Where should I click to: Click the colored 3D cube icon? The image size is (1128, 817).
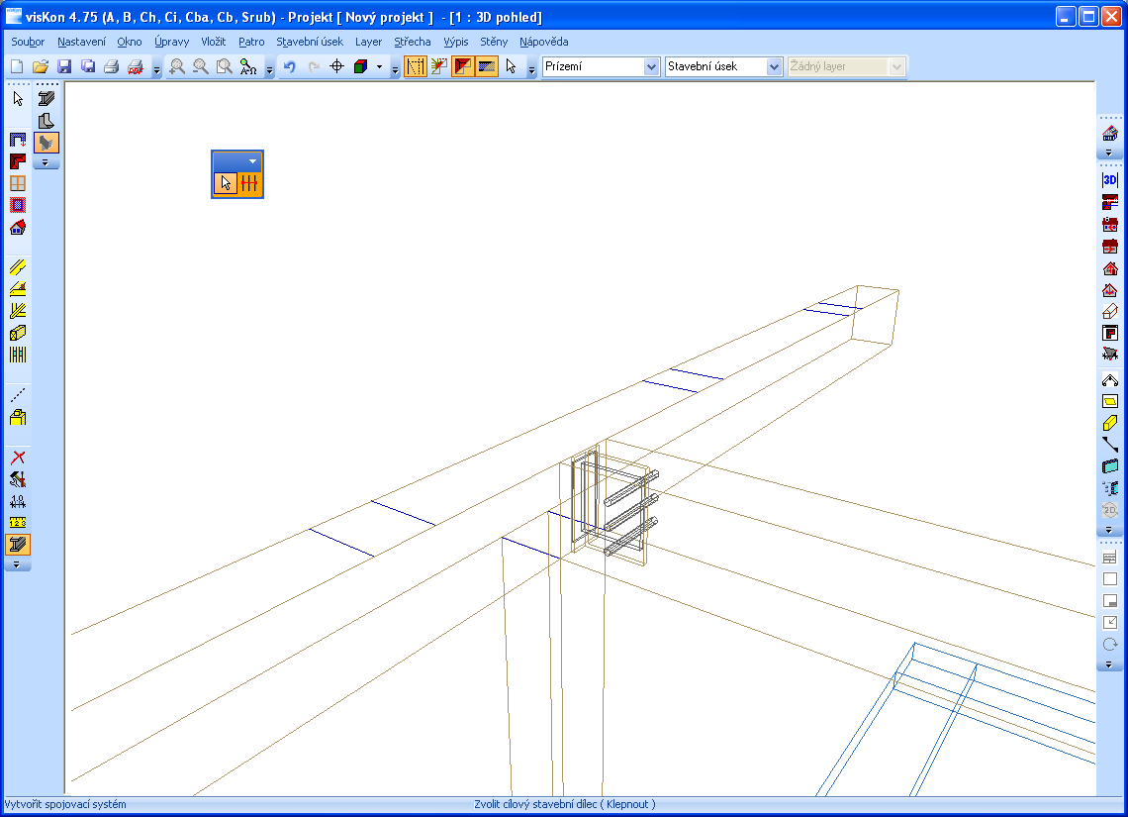[x=360, y=67]
